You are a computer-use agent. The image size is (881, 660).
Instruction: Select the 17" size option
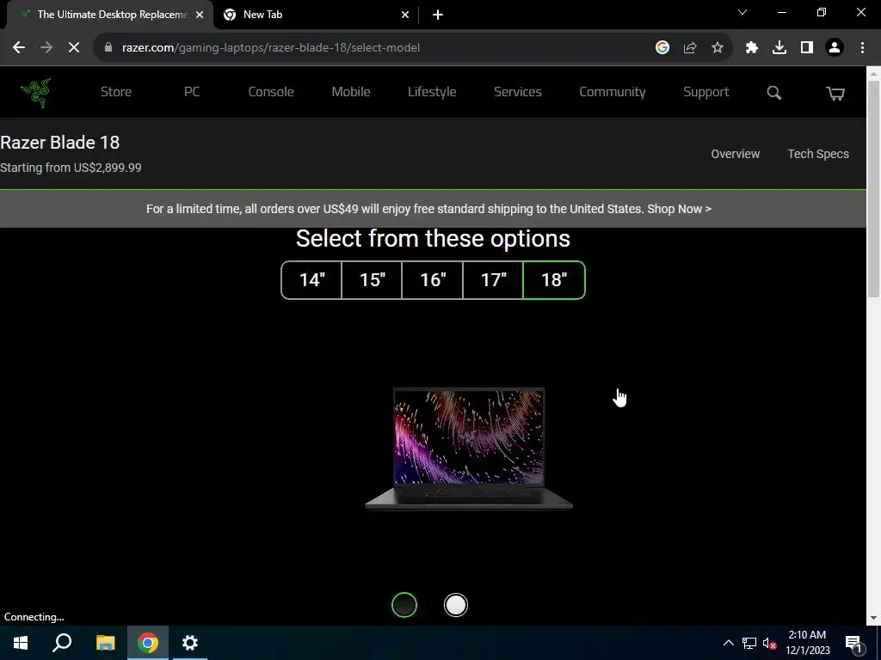[x=493, y=279]
